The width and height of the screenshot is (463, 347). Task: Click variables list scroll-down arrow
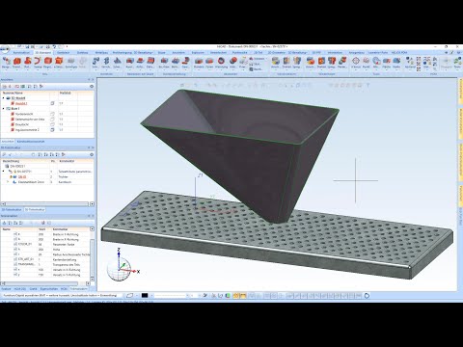click(93, 279)
